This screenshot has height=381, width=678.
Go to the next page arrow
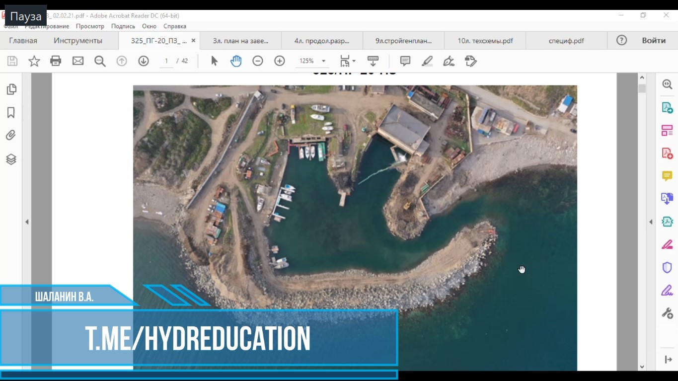coord(144,61)
